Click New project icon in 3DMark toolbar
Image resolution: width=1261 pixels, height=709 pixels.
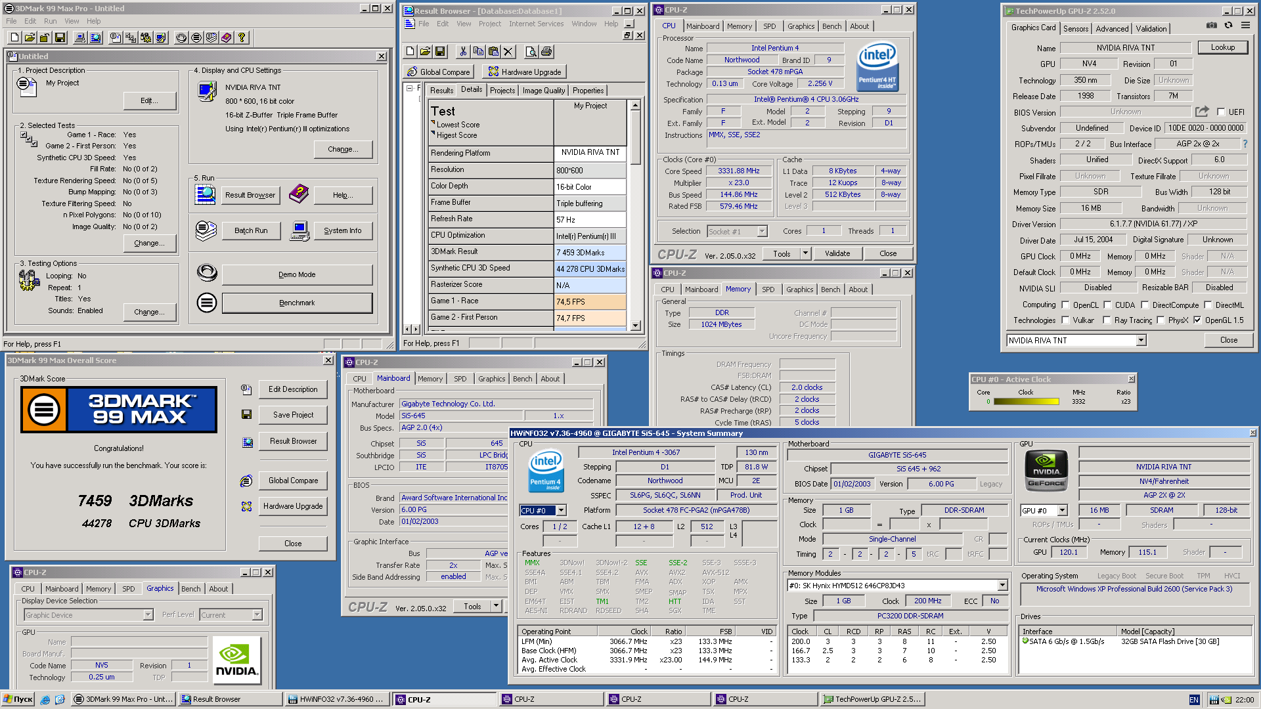coord(14,37)
